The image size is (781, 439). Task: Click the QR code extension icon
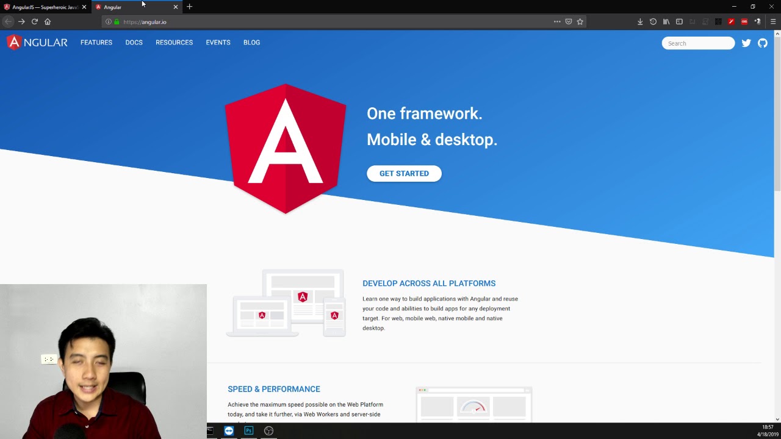pyautogui.click(x=718, y=21)
